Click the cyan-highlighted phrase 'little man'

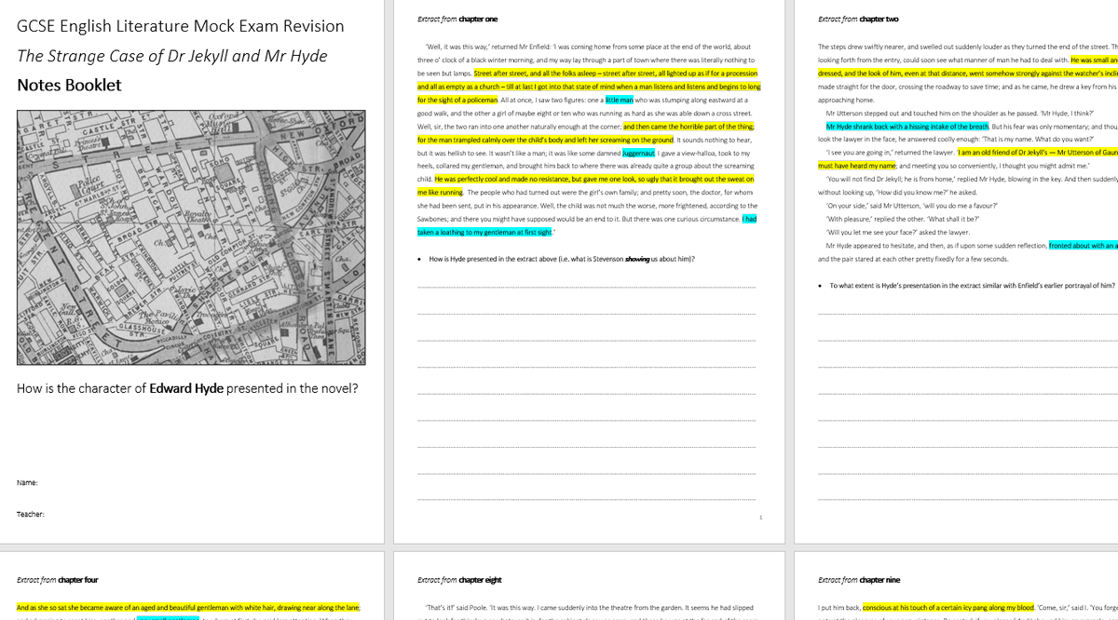(619, 100)
